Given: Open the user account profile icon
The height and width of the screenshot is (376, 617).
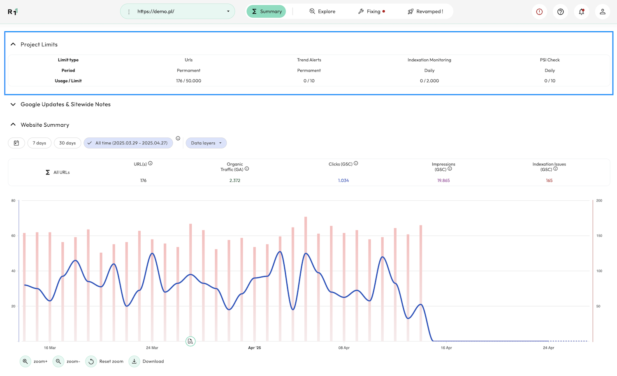Looking at the screenshot, I should 602,12.
